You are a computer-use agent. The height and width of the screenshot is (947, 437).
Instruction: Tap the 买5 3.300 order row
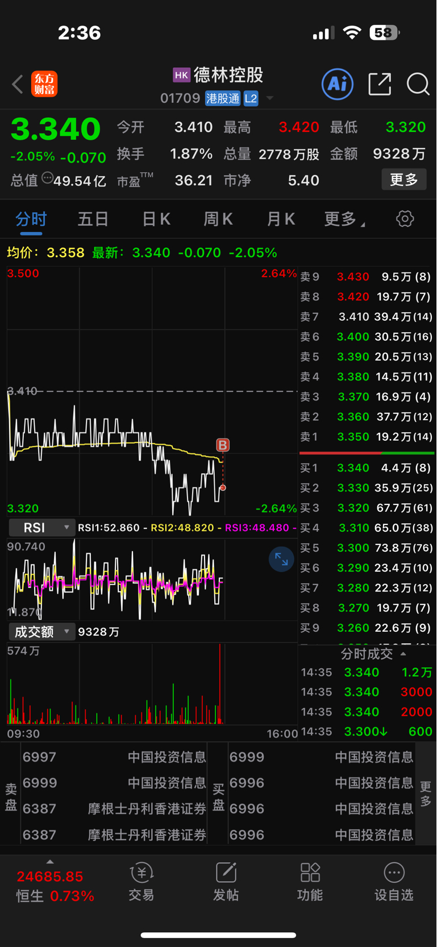pos(367,548)
